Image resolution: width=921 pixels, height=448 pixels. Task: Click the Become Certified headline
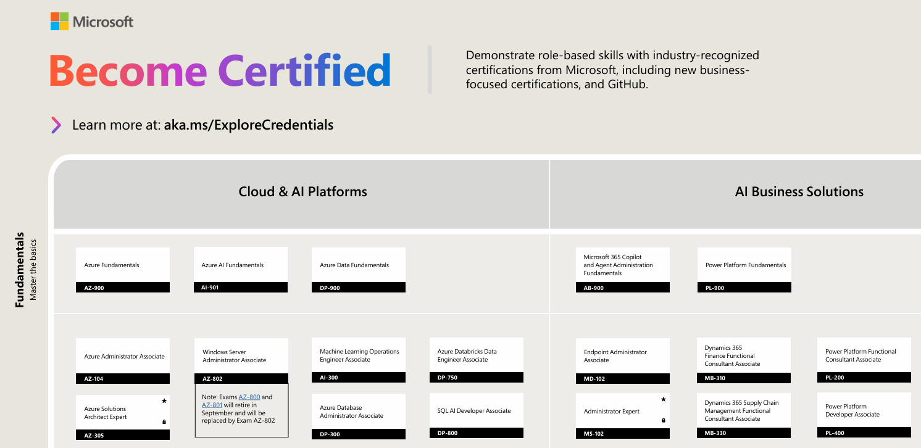pyautogui.click(x=220, y=70)
